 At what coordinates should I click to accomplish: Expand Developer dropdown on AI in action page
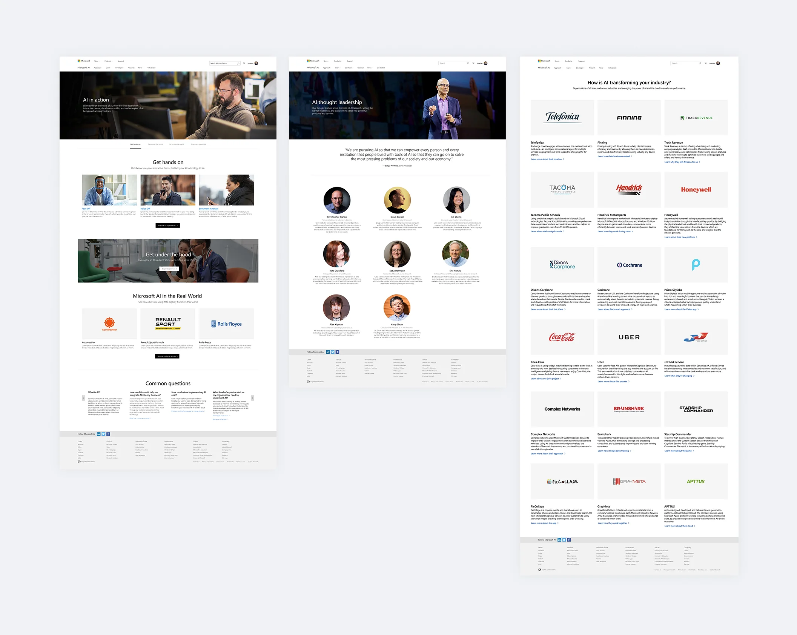[x=120, y=68]
